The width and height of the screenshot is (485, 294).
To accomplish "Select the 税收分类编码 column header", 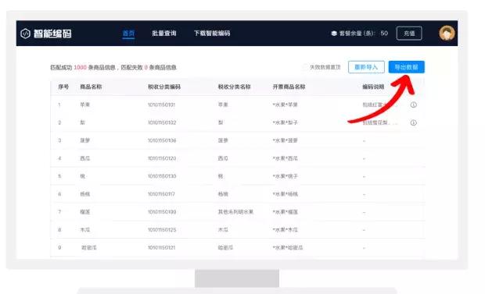I will pos(164,87).
